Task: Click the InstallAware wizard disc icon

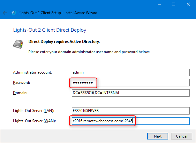Action: point(14,13)
